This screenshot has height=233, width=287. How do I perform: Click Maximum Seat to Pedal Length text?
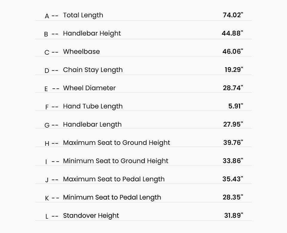[114, 179]
